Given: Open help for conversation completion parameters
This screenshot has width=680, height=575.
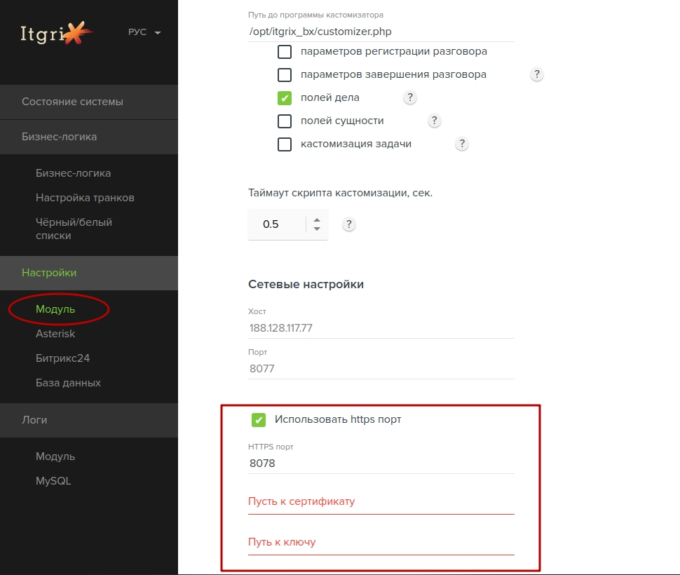Looking at the screenshot, I should (537, 74).
